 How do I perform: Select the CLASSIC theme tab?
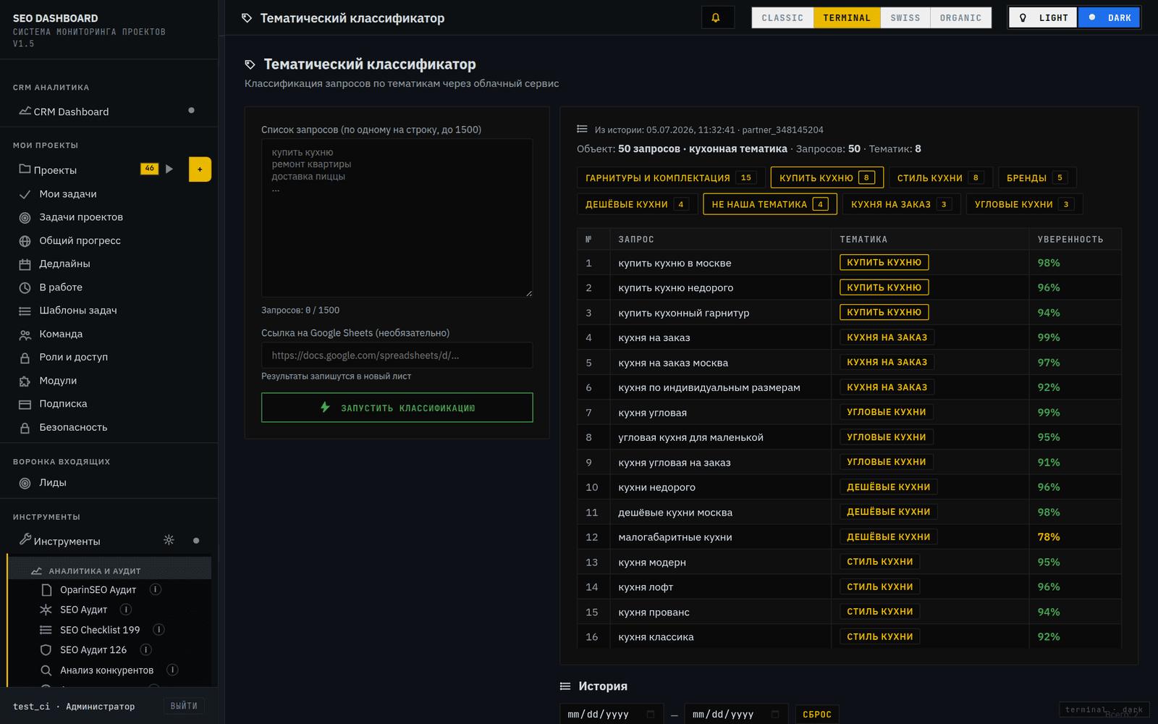tap(782, 17)
